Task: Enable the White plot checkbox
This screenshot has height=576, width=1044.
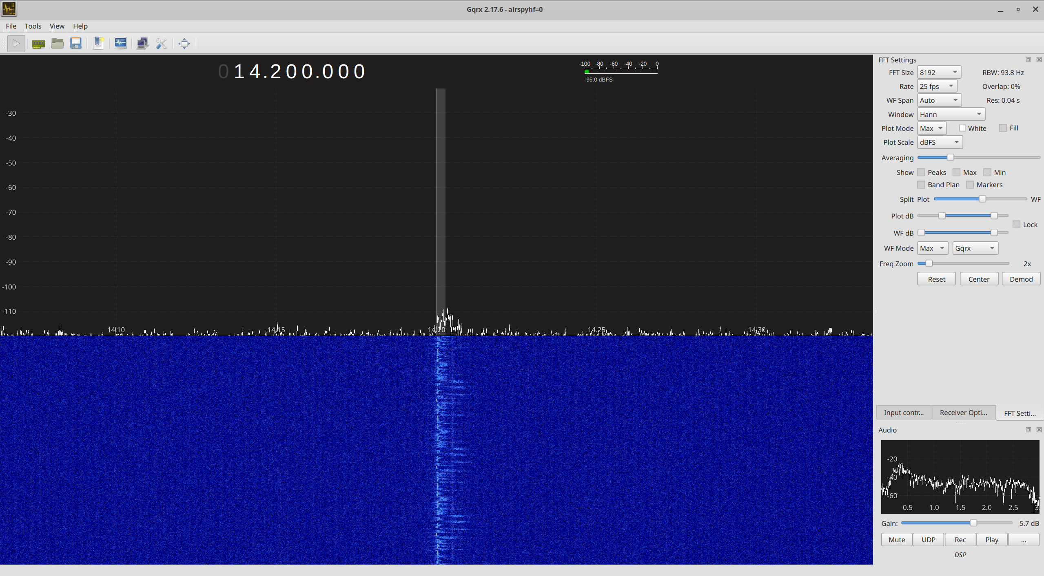Action: [962, 128]
